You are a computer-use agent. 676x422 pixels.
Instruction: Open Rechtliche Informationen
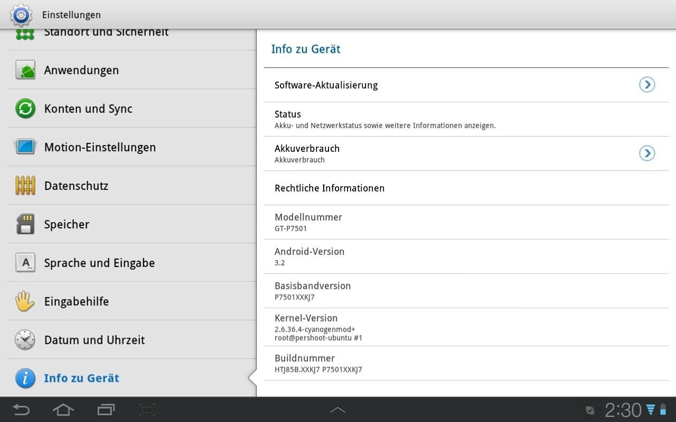click(466, 188)
